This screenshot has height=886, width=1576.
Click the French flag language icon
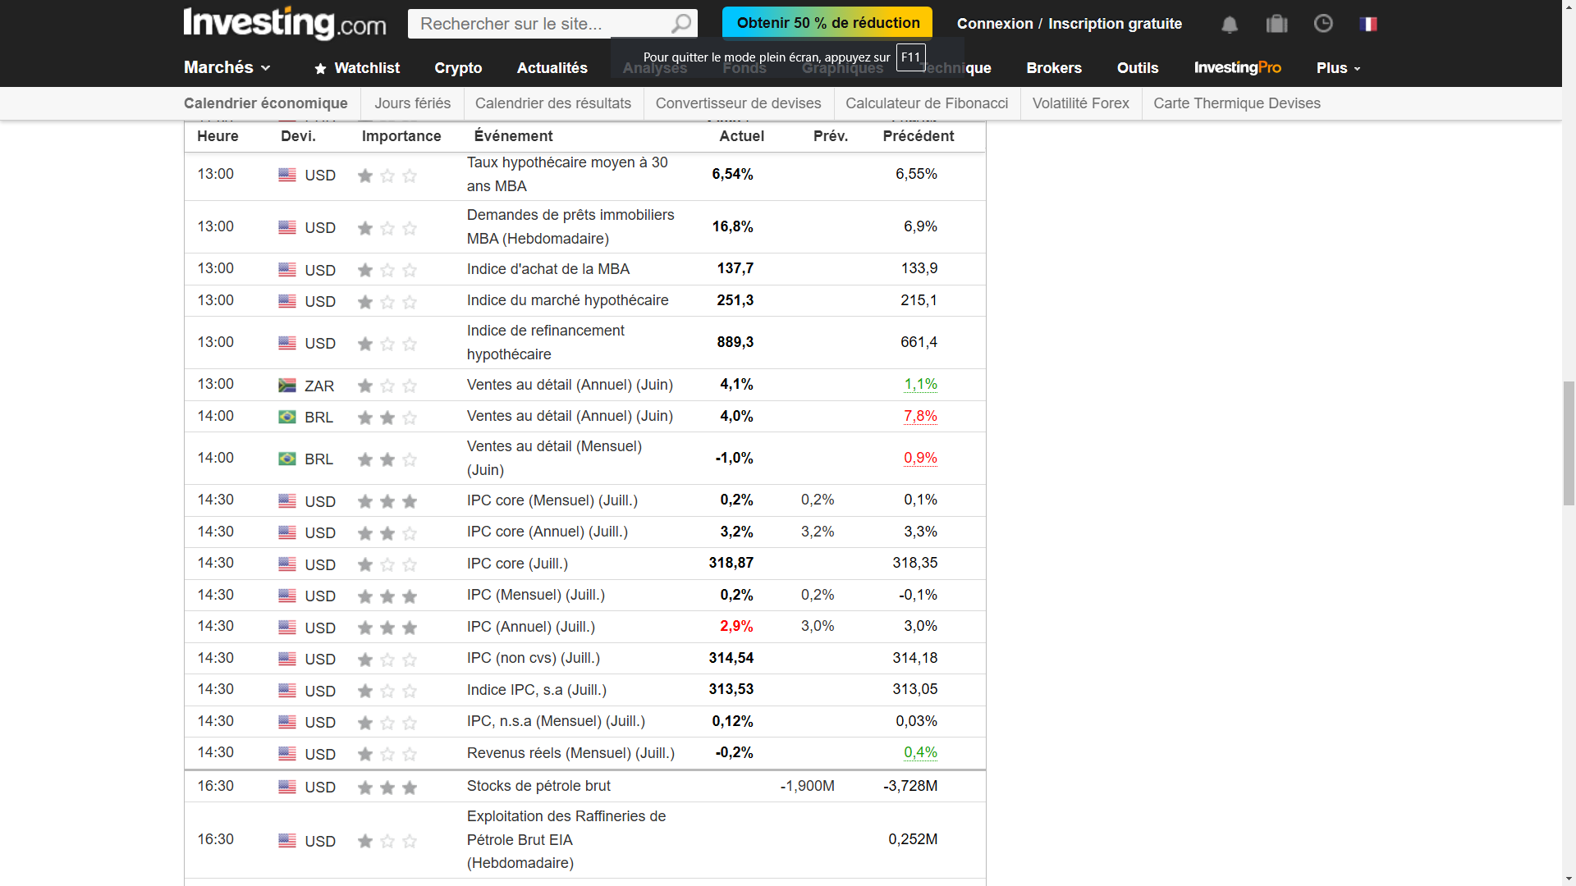1368,24
